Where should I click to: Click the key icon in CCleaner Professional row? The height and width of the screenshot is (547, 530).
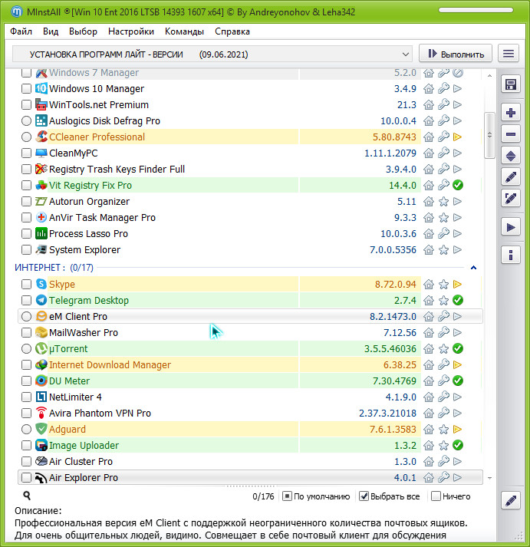coord(443,137)
